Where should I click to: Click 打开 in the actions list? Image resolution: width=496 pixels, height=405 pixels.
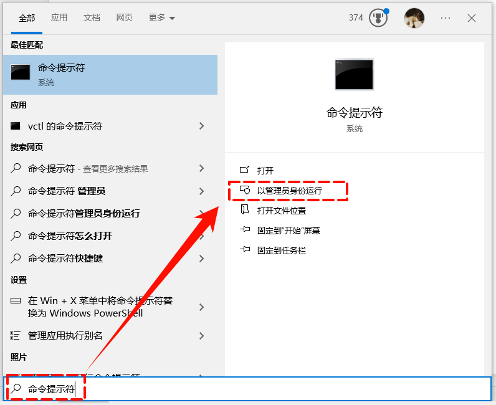(265, 171)
